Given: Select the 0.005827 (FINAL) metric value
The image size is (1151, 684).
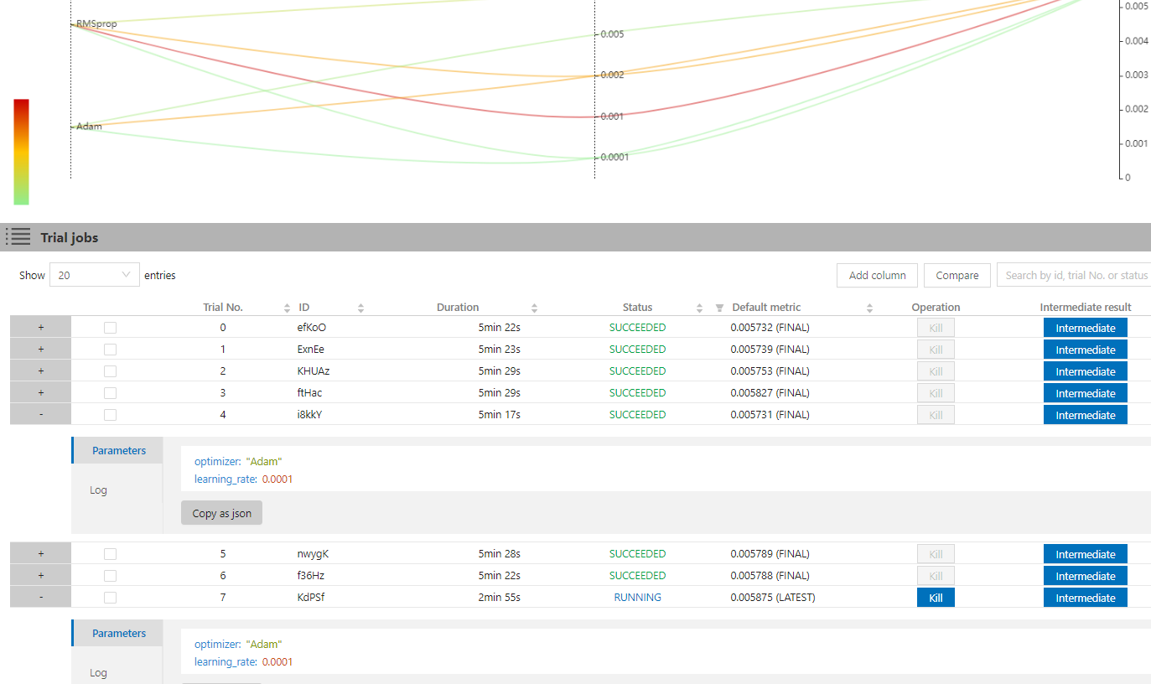Looking at the screenshot, I should point(770,393).
